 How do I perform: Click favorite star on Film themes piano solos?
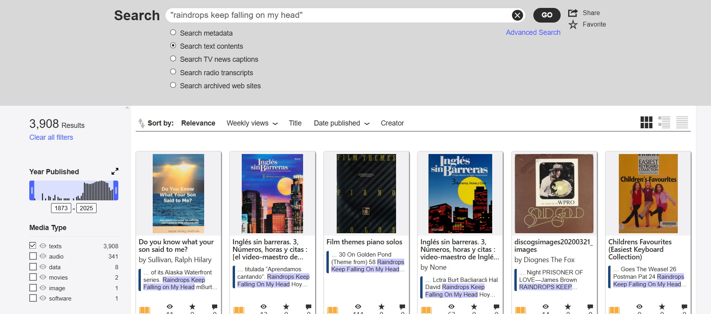381,307
